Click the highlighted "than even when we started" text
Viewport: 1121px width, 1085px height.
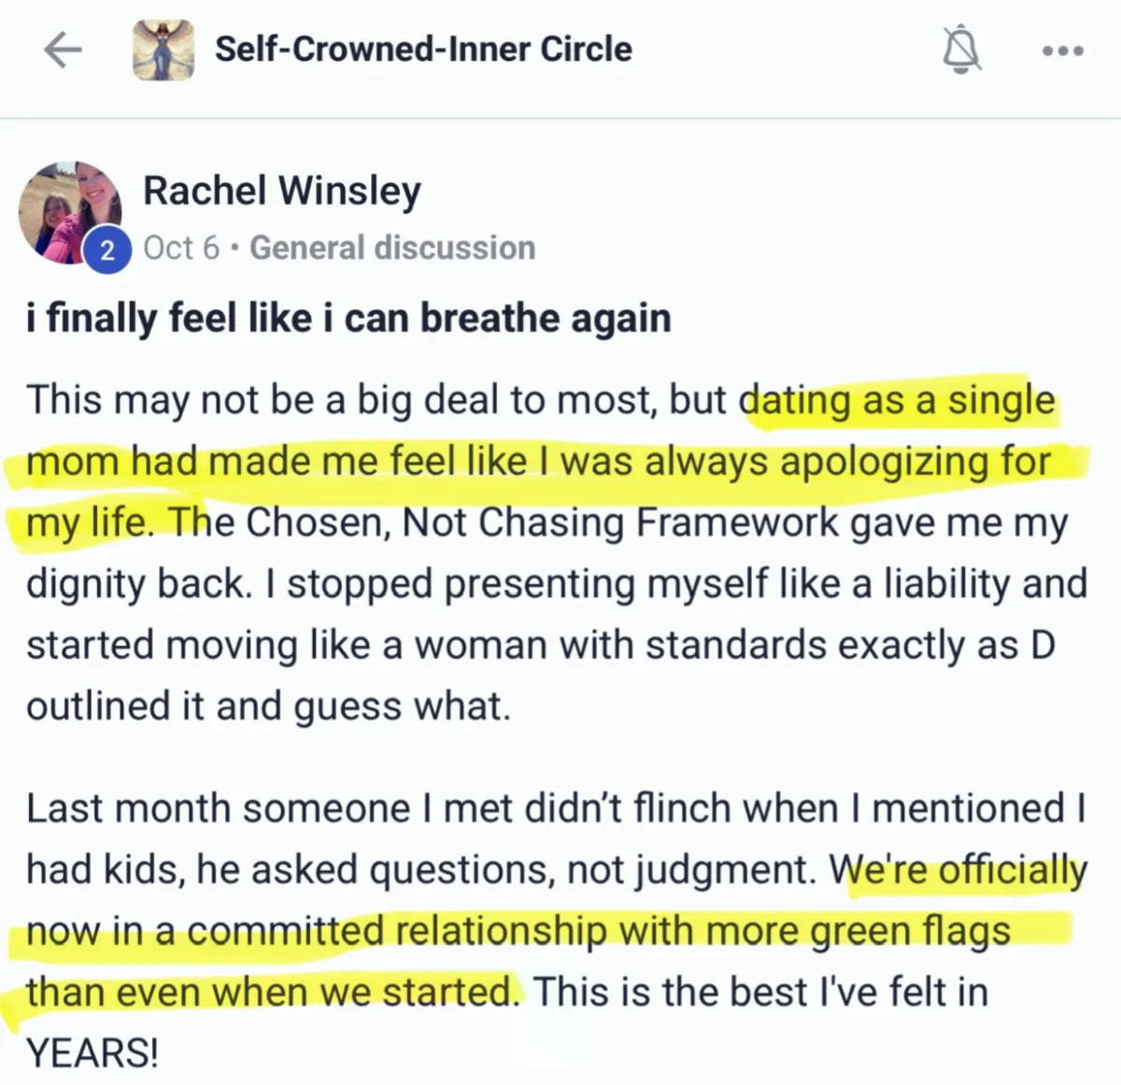[271, 992]
